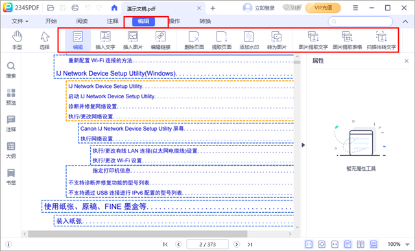Open the 大纲 outline sidebar panel
This screenshot has height=251, width=415.
tap(11, 150)
